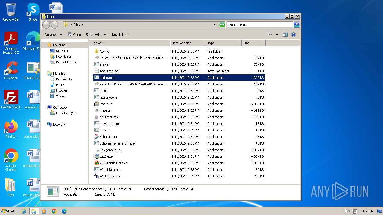Open Internet Explorer from the taskbar

(x=24, y=211)
